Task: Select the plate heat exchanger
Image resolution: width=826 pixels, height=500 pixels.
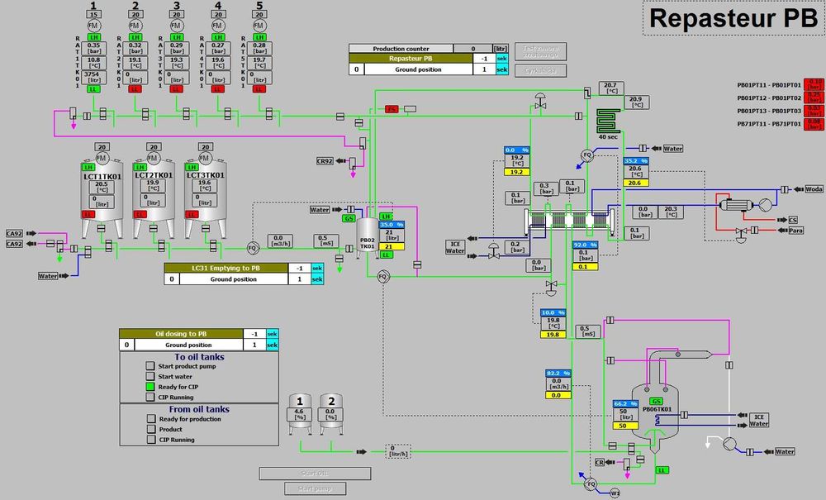Action: click(569, 221)
